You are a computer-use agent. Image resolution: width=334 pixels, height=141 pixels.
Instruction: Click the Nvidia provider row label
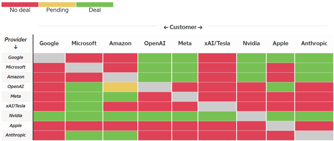[15, 116]
